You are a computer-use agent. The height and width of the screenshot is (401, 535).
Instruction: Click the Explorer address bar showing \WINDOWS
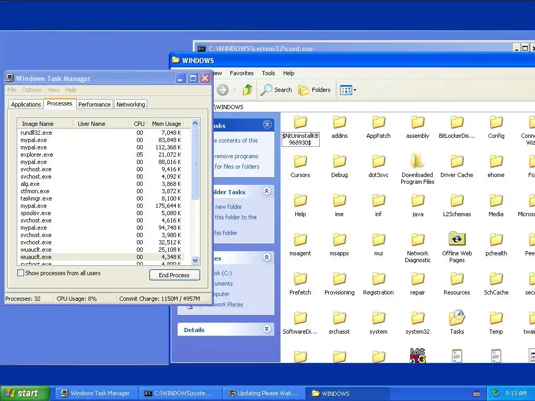click(x=374, y=107)
